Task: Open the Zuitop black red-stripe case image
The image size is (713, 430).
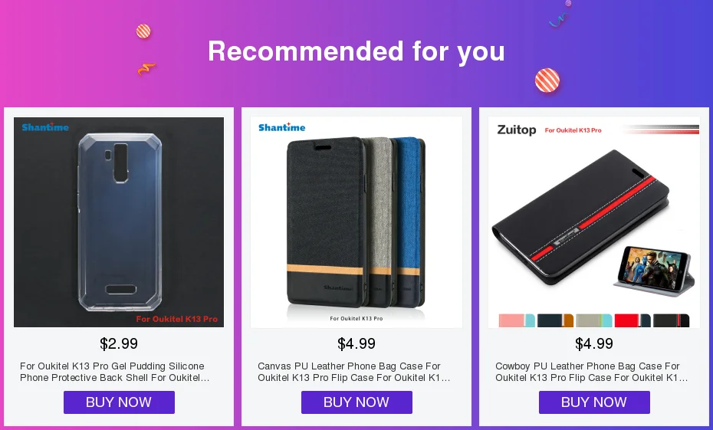Action: click(594, 222)
